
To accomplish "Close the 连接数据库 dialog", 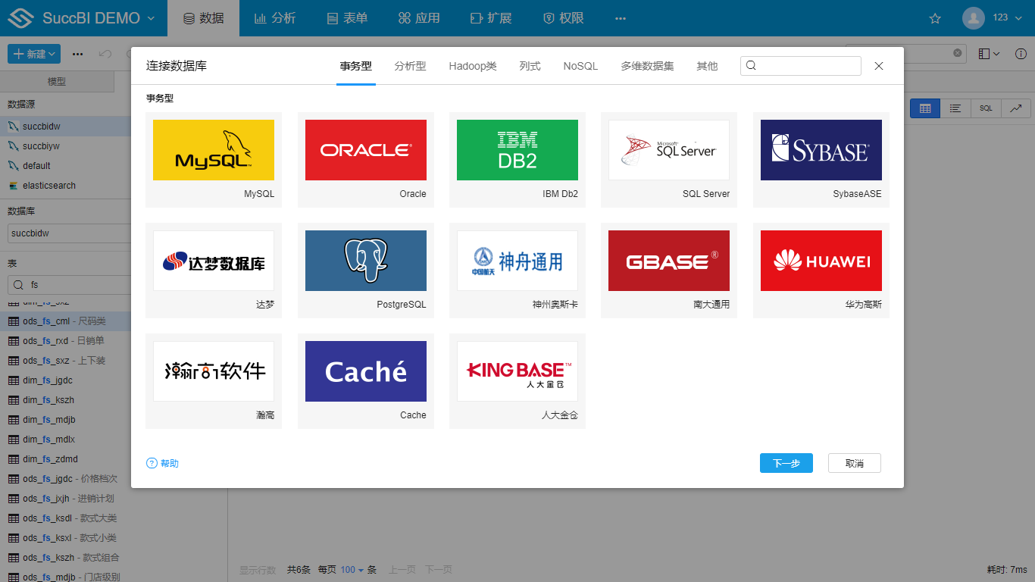I will 879,66.
